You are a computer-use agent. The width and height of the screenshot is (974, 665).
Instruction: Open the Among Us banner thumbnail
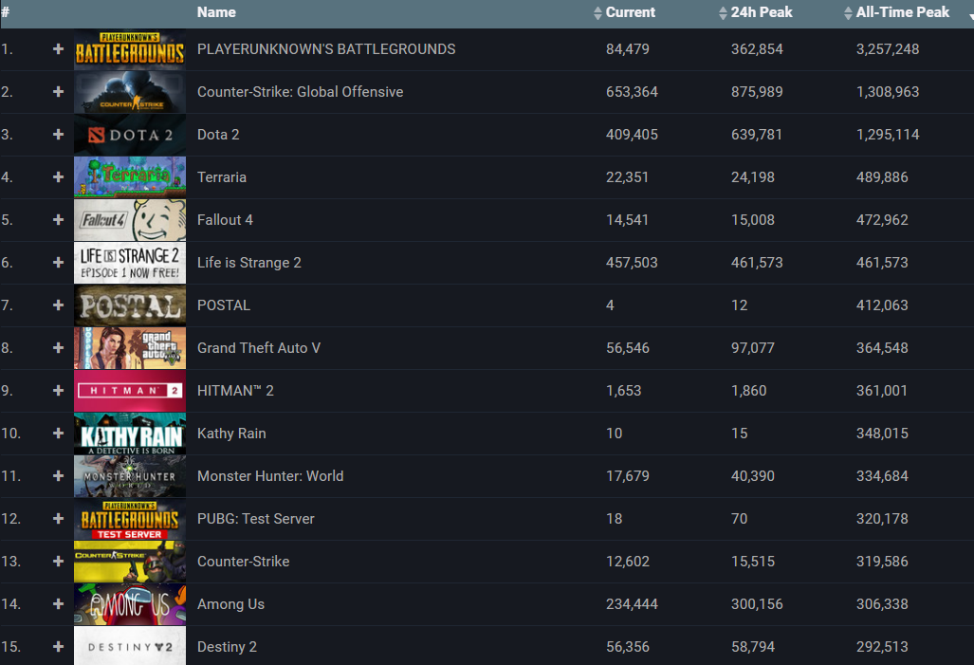click(130, 604)
